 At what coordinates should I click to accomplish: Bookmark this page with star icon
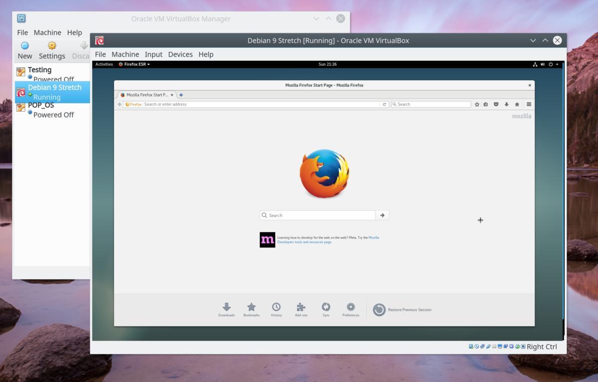click(477, 104)
